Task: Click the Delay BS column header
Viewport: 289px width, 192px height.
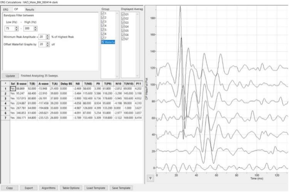Action: point(66,83)
